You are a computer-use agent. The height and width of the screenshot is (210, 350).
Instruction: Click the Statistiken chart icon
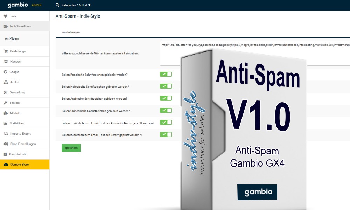click(x=6, y=123)
